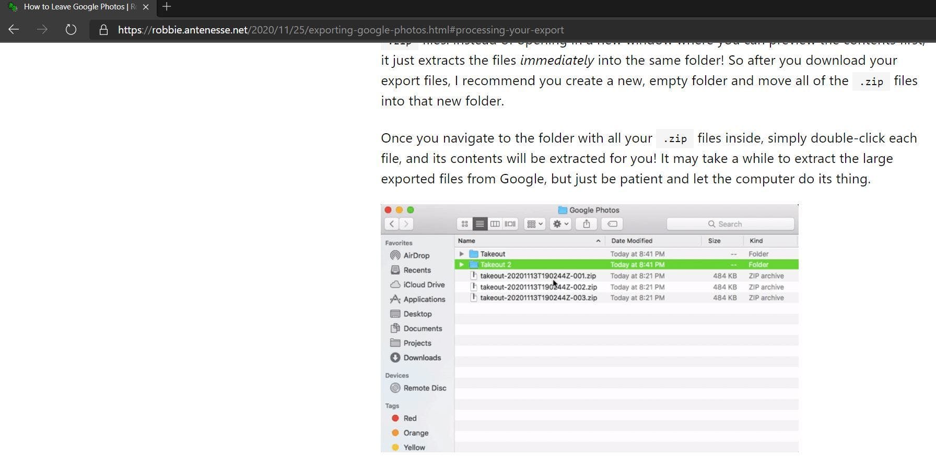
Task: Reload the current web page
Action: (71, 30)
